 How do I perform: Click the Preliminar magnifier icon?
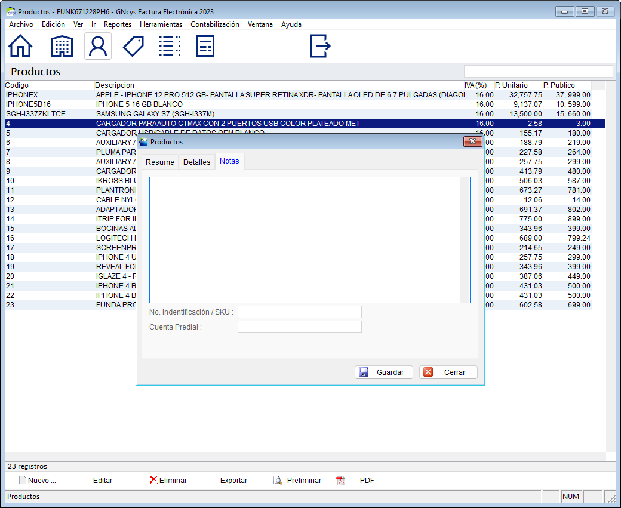pyautogui.click(x=278, y=481)
